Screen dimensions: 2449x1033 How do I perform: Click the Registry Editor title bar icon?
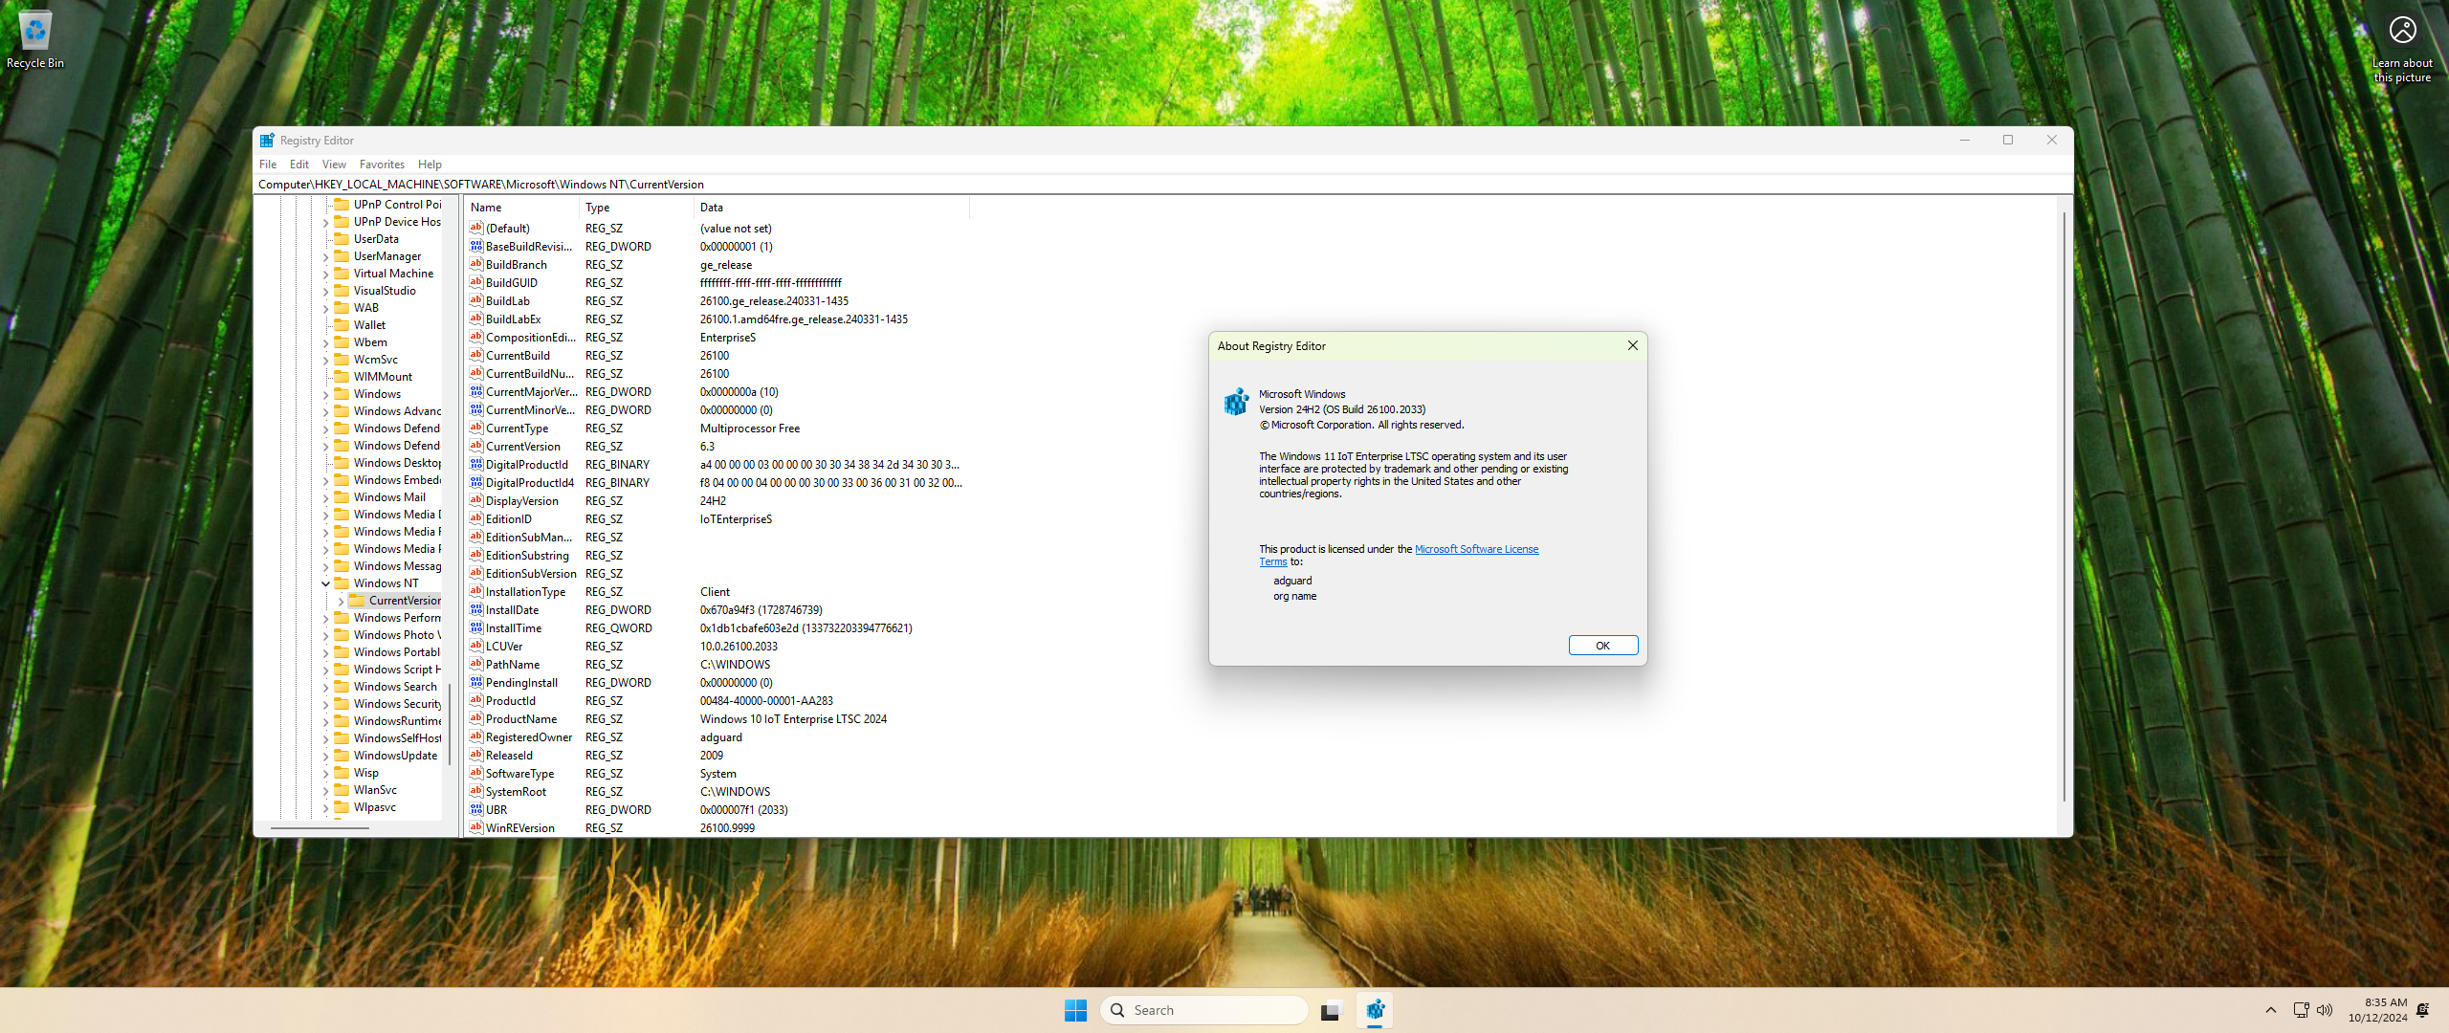[x=267, y=141]
